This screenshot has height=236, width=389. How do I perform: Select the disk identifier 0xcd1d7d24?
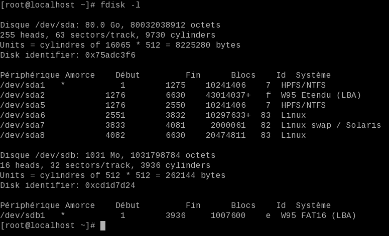coord(110,185)
